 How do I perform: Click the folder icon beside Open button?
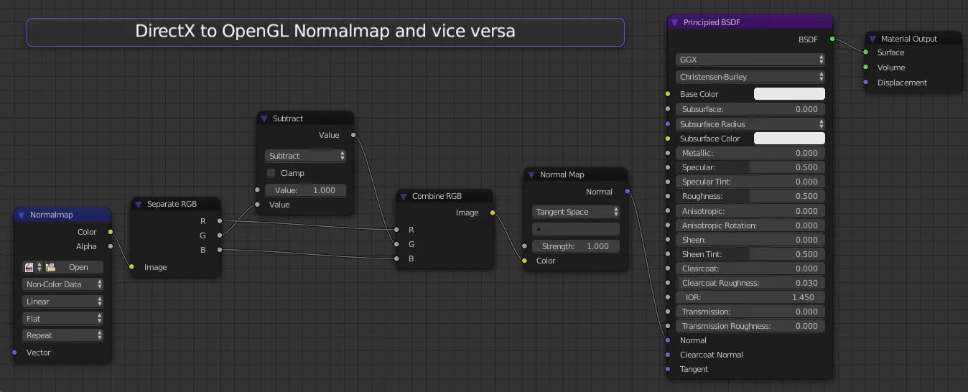pos(51,267)
